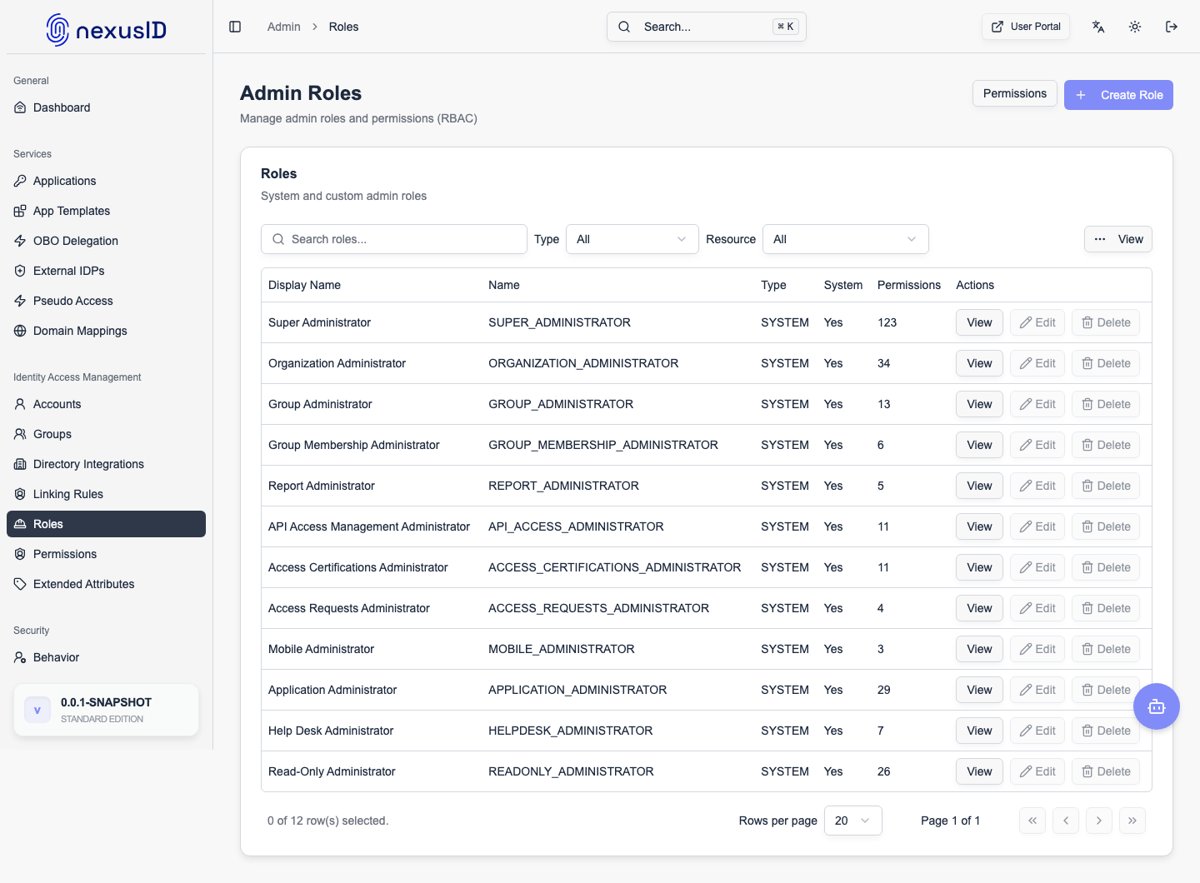Focus the global Search box

[x=707, y=27]
